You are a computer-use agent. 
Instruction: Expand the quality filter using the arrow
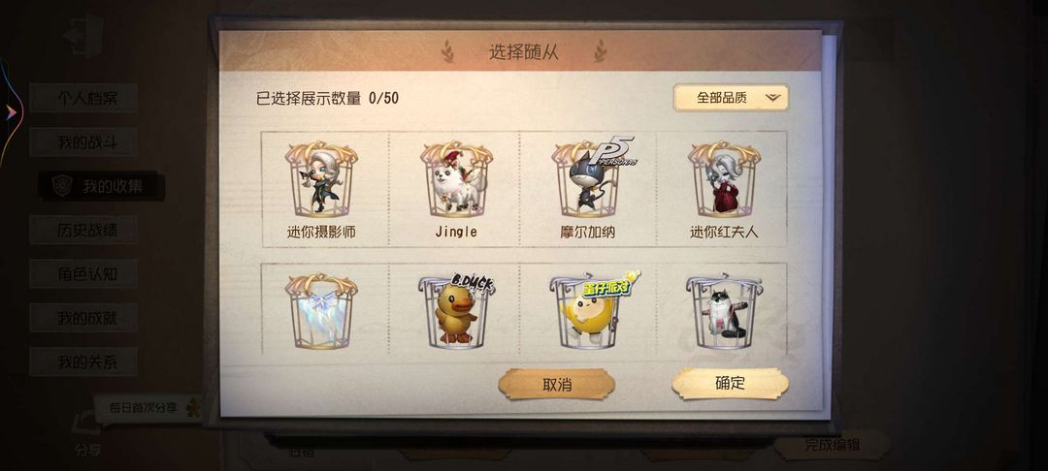point(772,98)
